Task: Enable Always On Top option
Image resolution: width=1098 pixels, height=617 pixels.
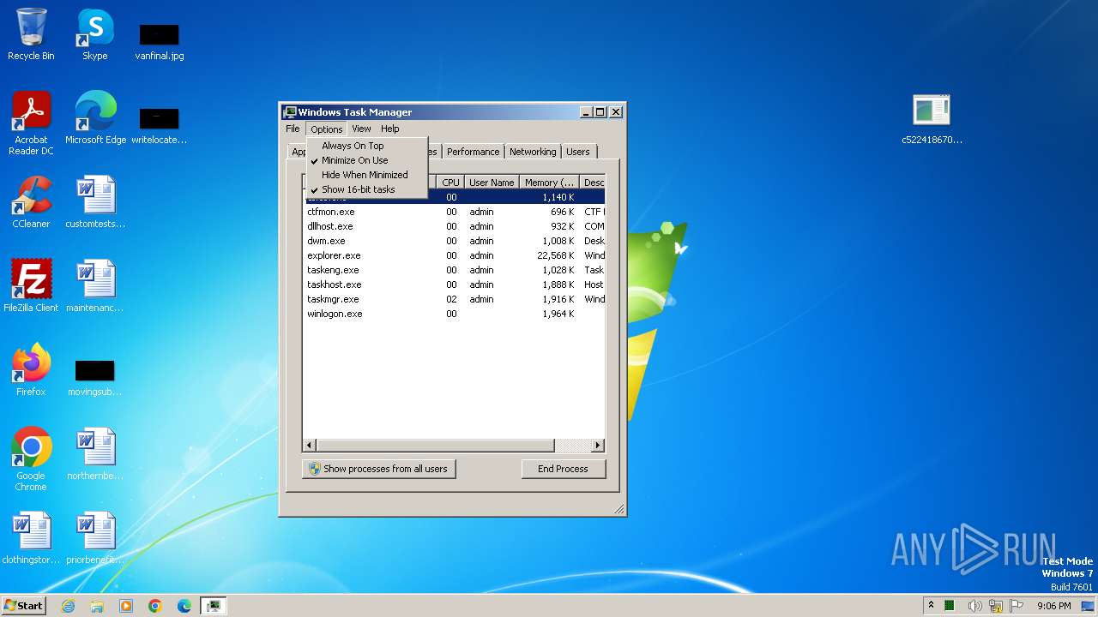Action: click(366, 146)
